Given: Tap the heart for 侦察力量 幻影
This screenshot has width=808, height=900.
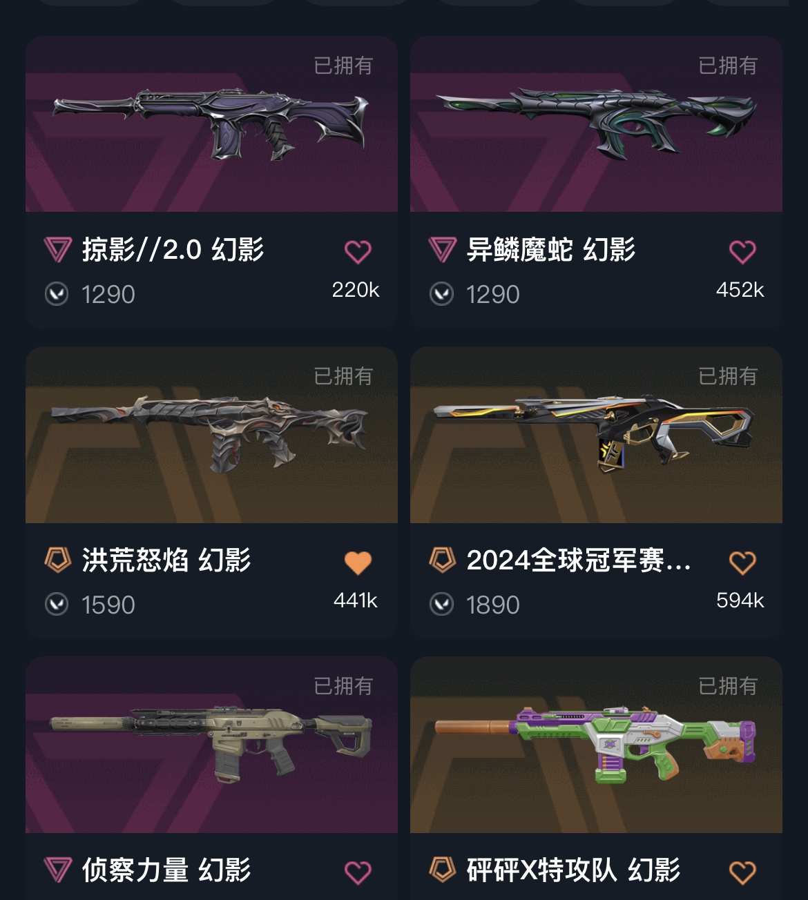Looking at the screenshot, I should 358,872.
